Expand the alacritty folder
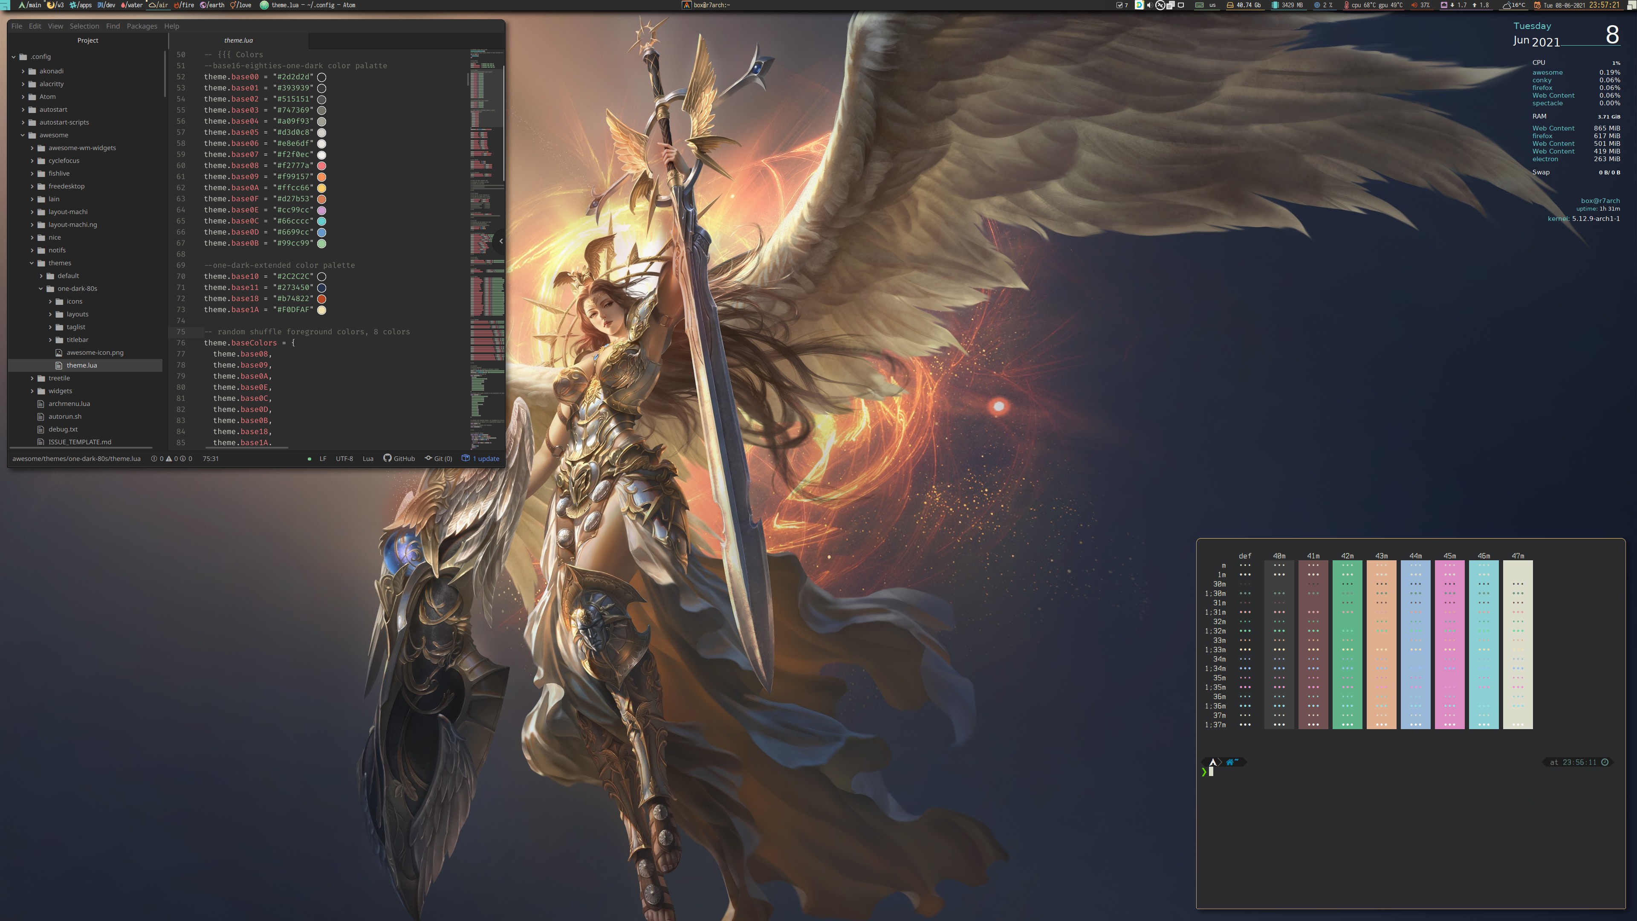 (23, 84)
